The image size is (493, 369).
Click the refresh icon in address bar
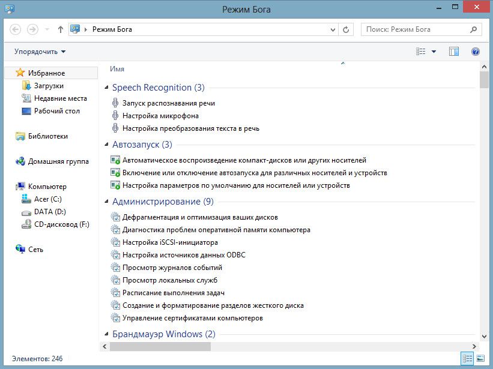346,29
